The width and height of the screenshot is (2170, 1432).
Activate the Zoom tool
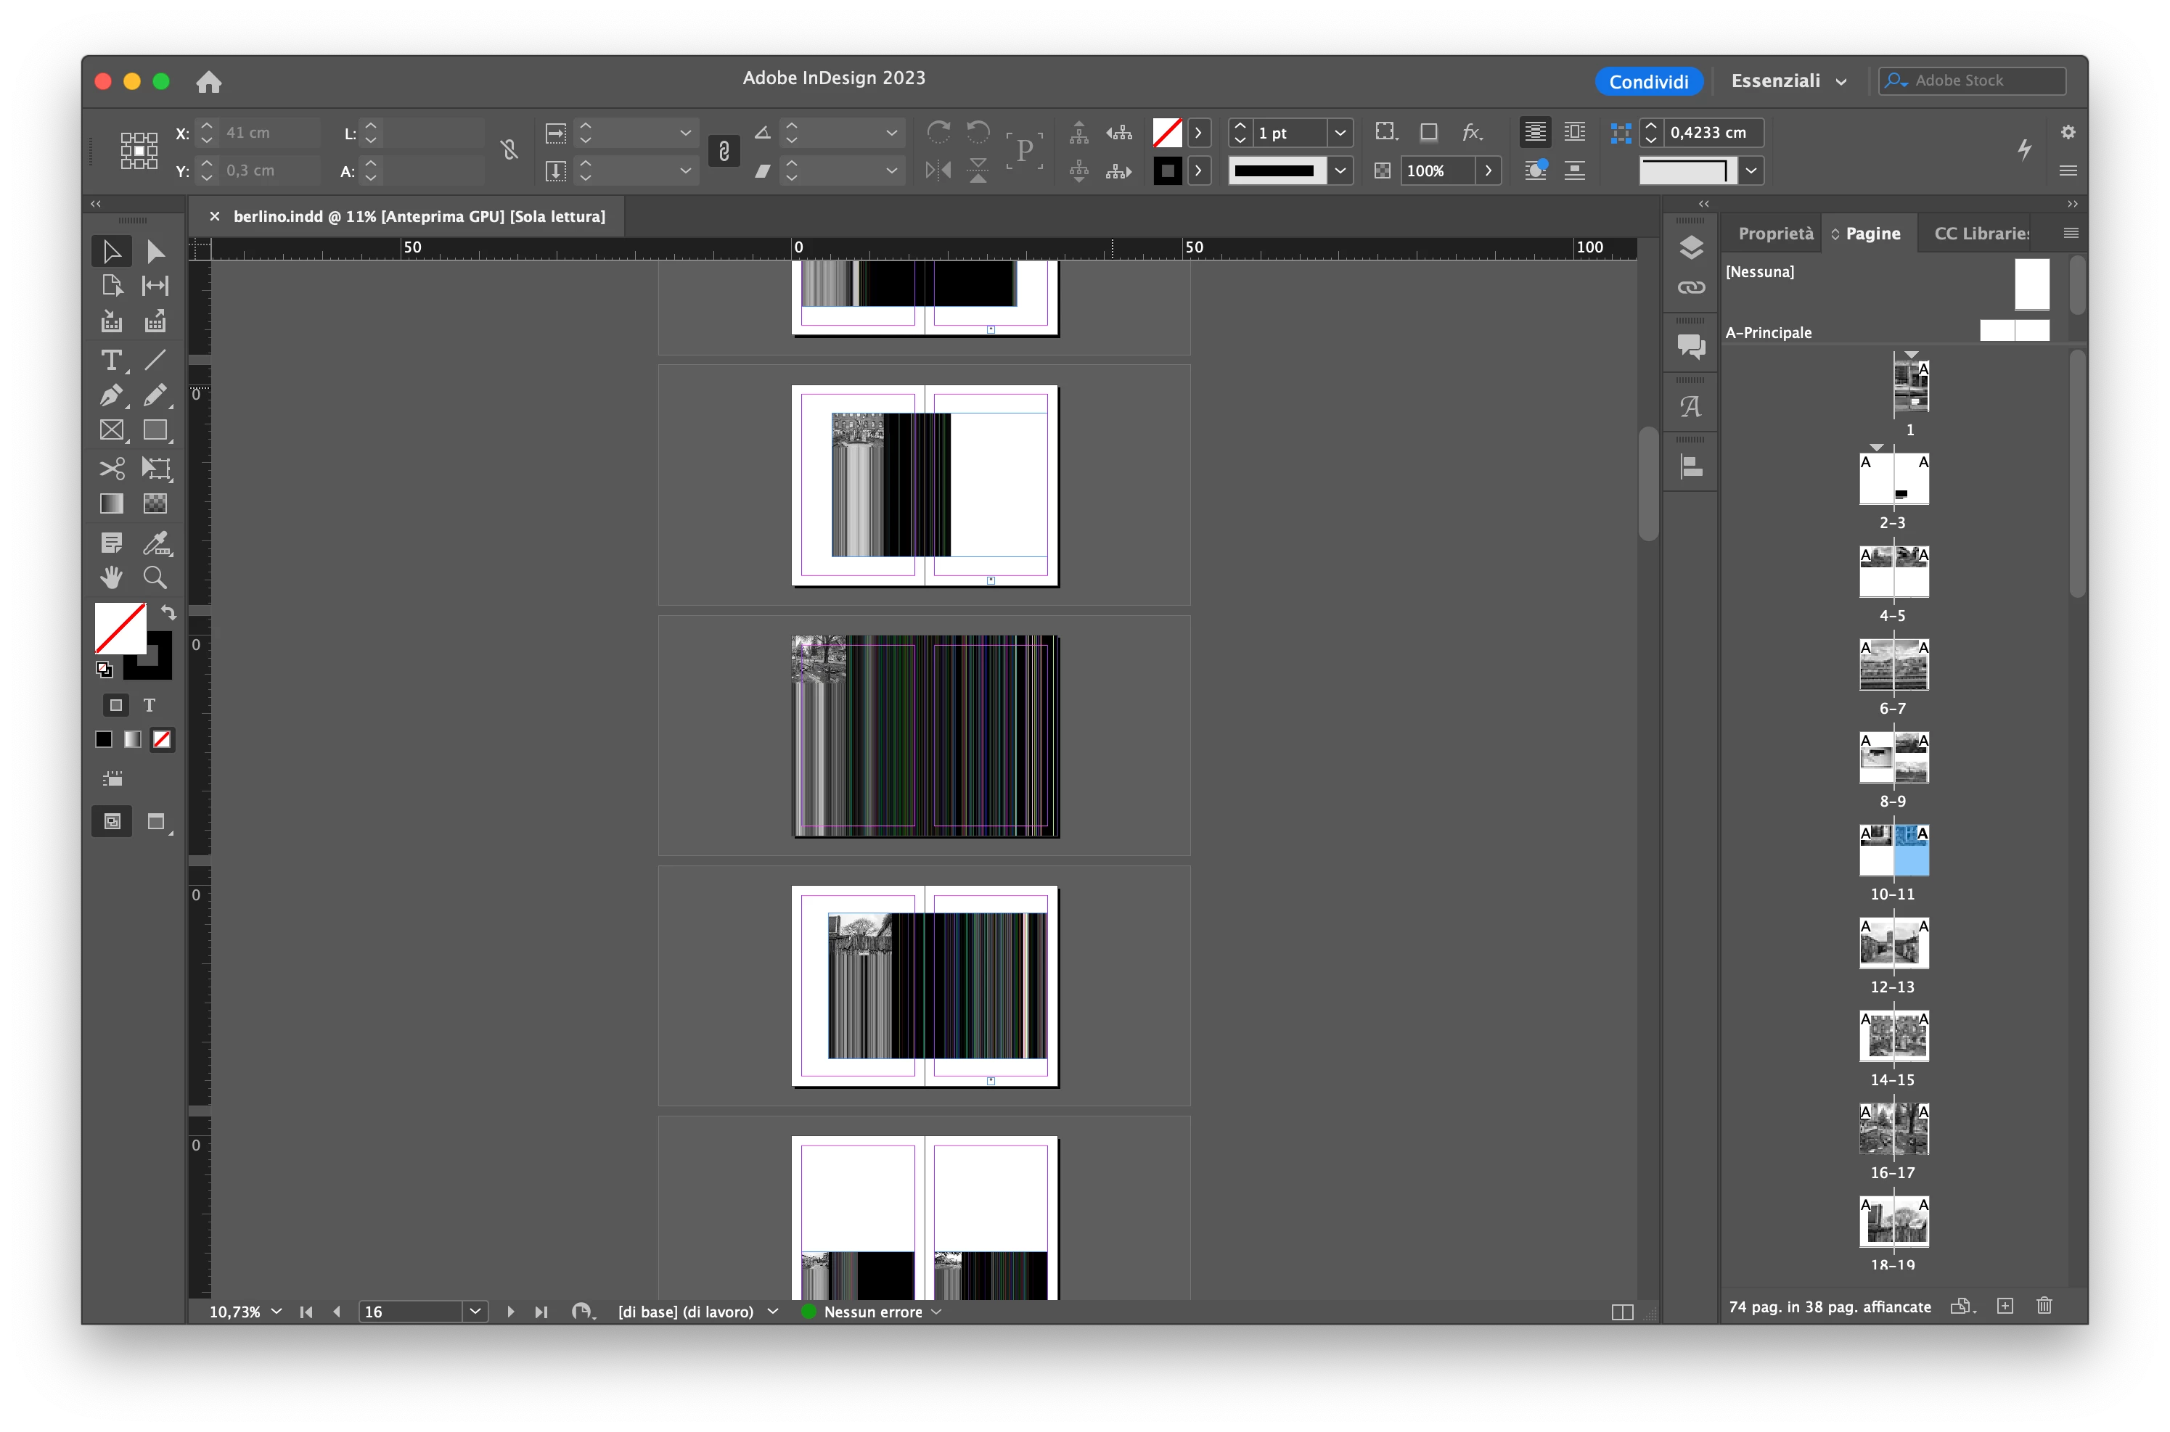[x=155, y=577]
